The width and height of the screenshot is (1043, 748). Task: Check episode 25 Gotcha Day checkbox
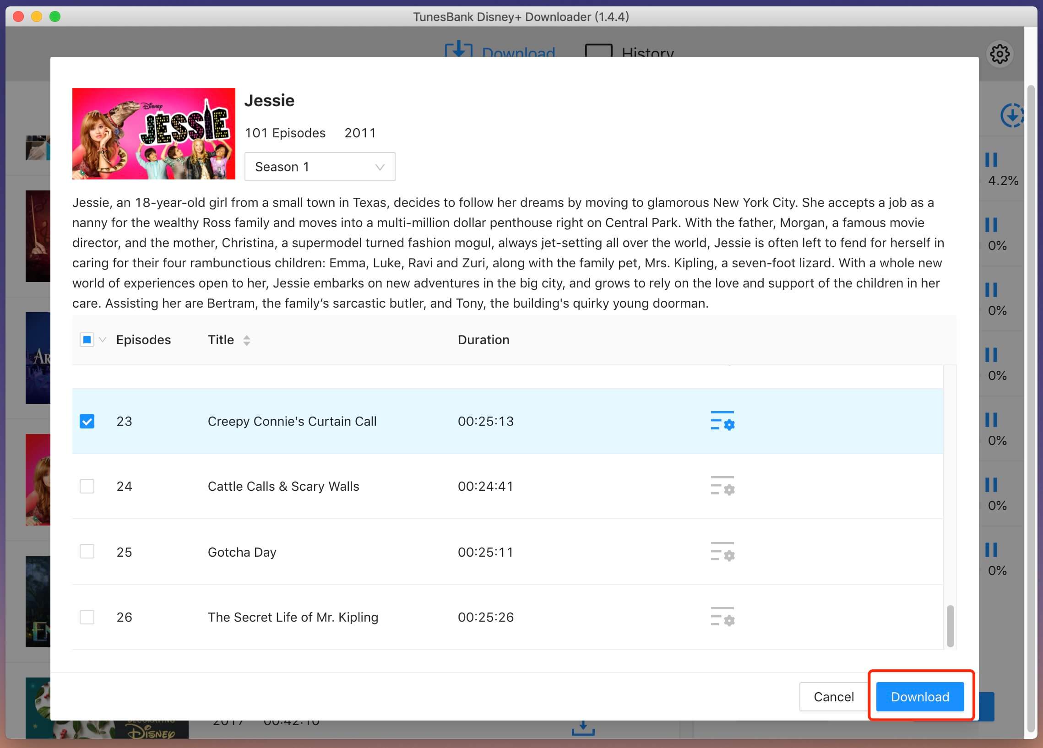[87, 551]
